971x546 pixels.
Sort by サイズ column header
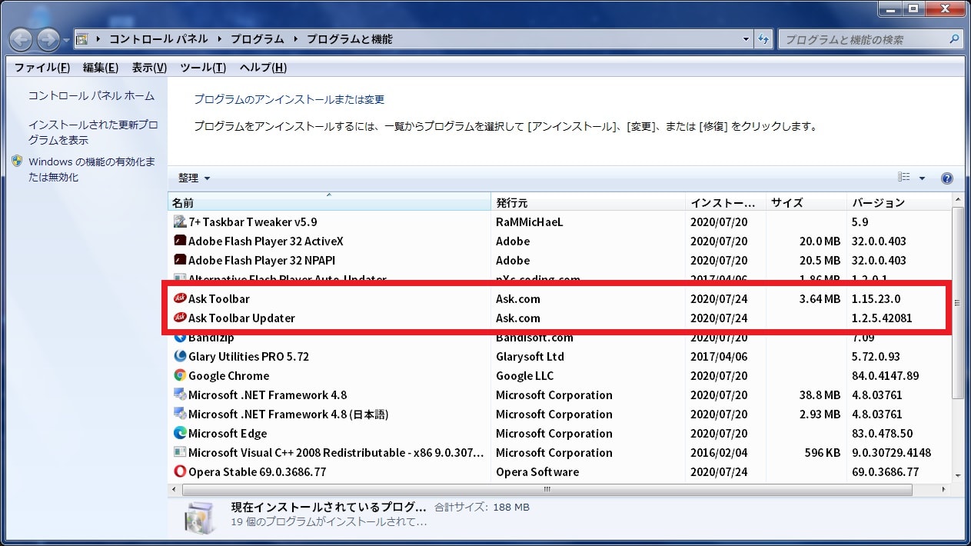click(x=806, y=202)
